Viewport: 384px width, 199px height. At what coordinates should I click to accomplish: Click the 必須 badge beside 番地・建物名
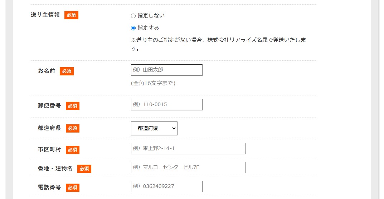(x=84, y=169)
